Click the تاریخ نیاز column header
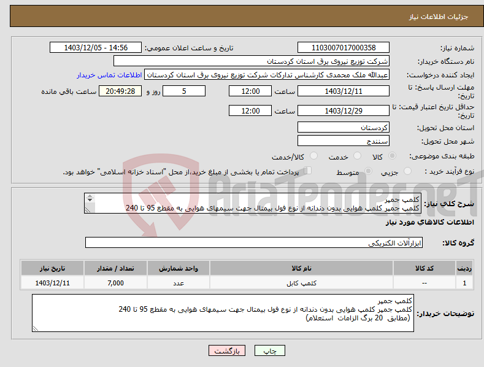This screenshot has height=367, width=484. coord(53,268)
